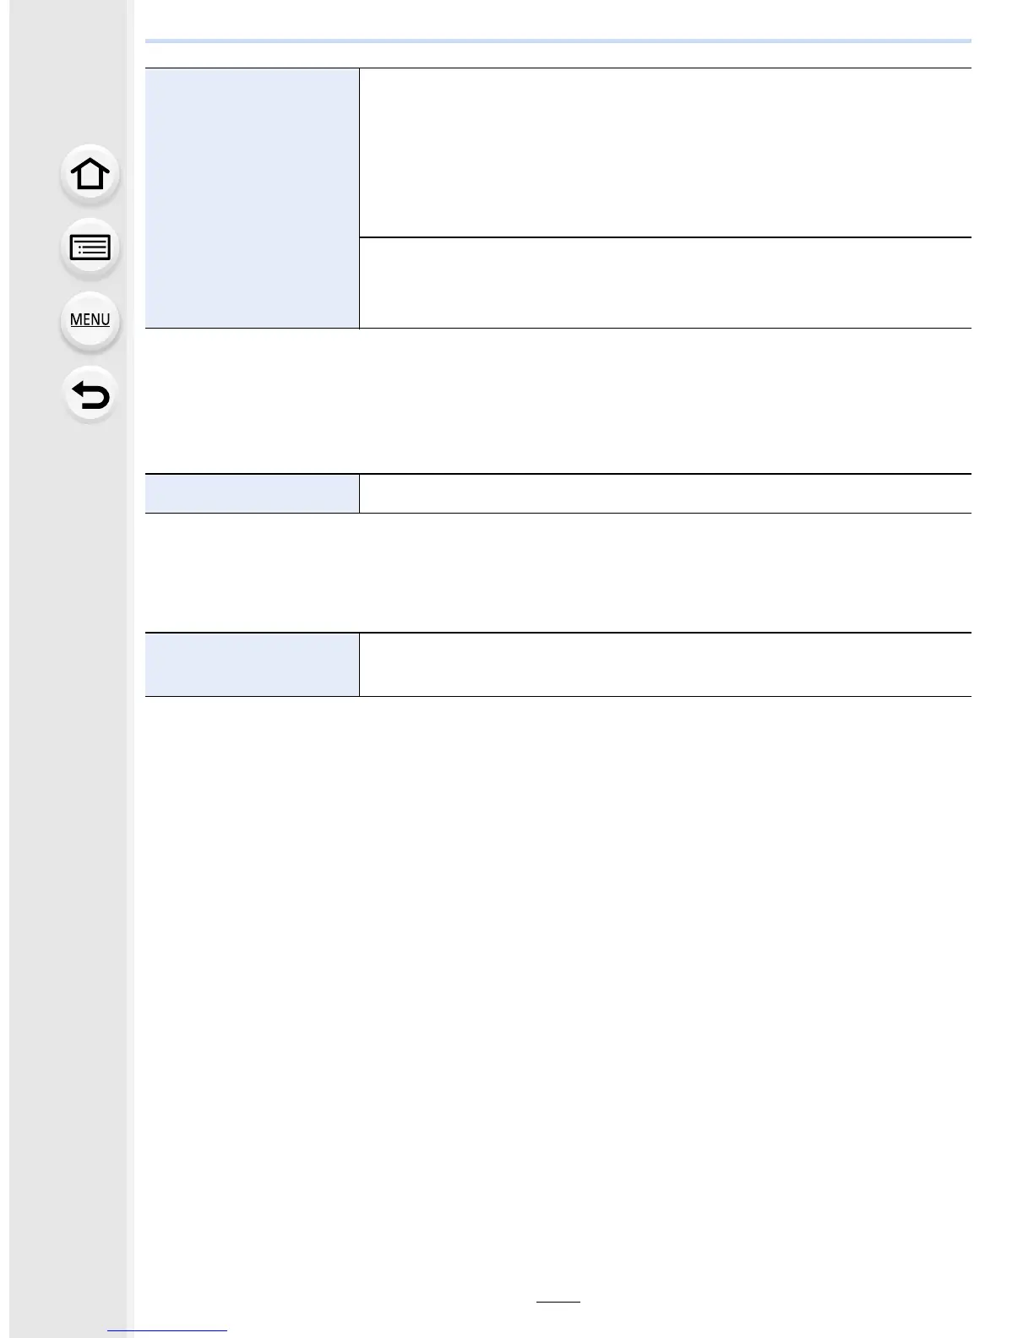Click the largest blank white table cell
Viewport: 1034px width, 1338px height.
(666, 152)
